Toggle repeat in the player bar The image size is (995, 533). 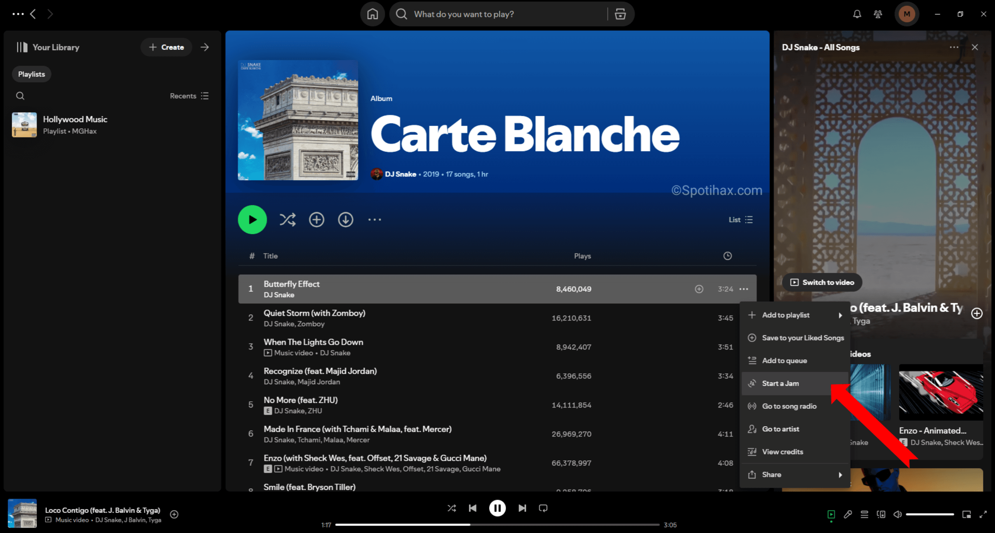pos(543,508)
